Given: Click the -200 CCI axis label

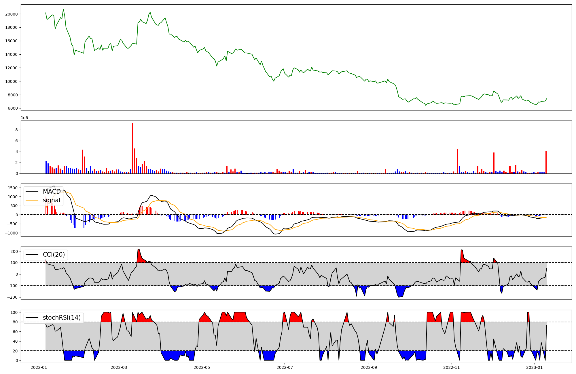Looking at the screenshot, I should (13, 297).
